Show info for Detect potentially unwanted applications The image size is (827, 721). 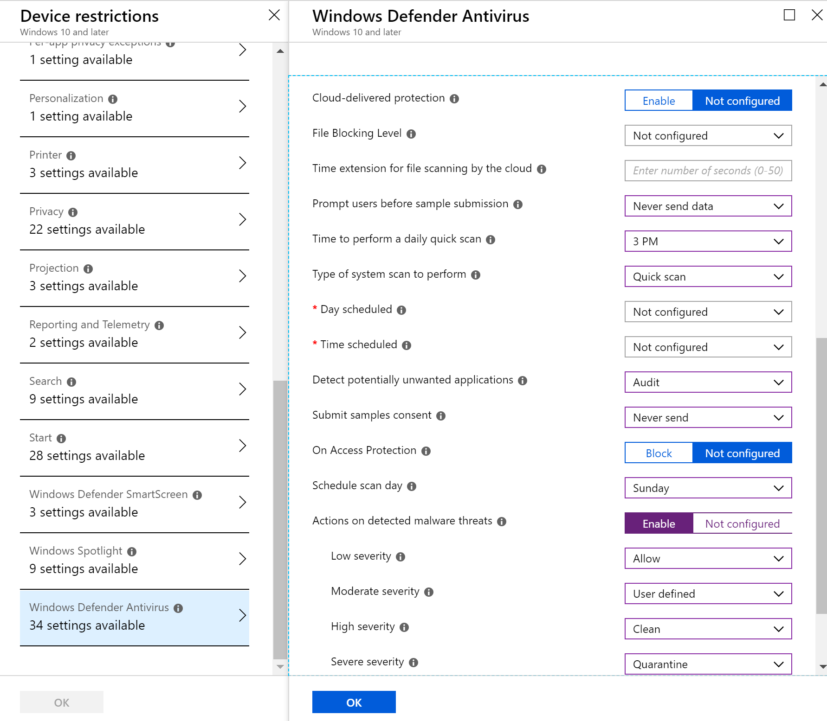[x=523, y=381]
